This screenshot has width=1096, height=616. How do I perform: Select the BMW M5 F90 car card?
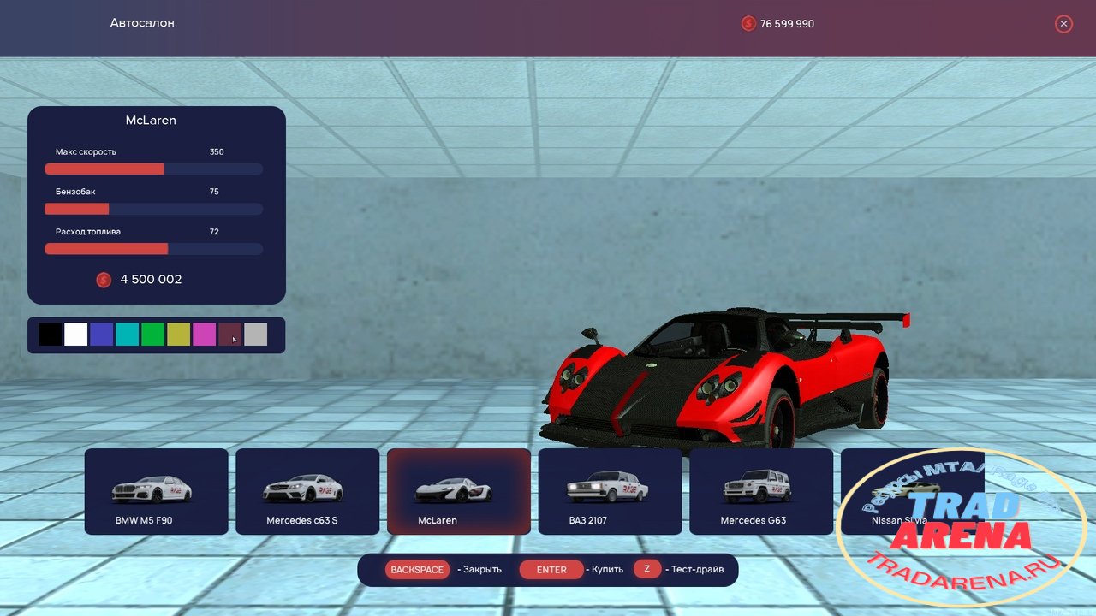point(157,492)
